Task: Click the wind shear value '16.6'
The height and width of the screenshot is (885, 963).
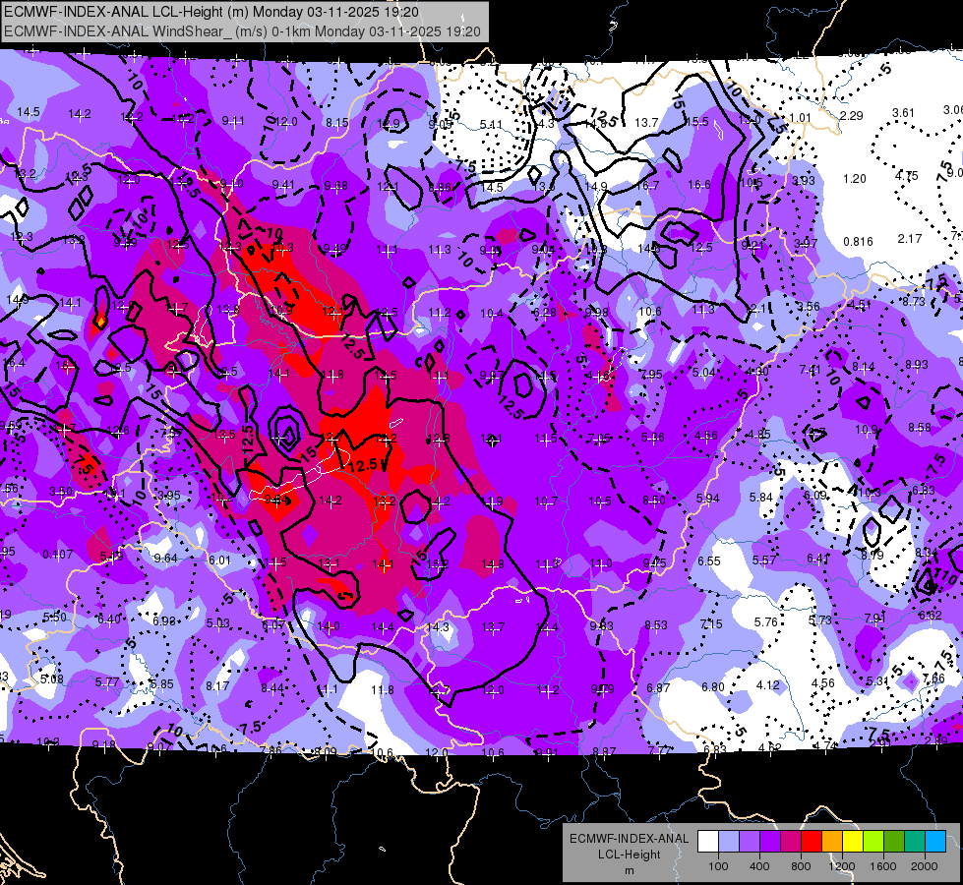Action: (x=699, y=184)
